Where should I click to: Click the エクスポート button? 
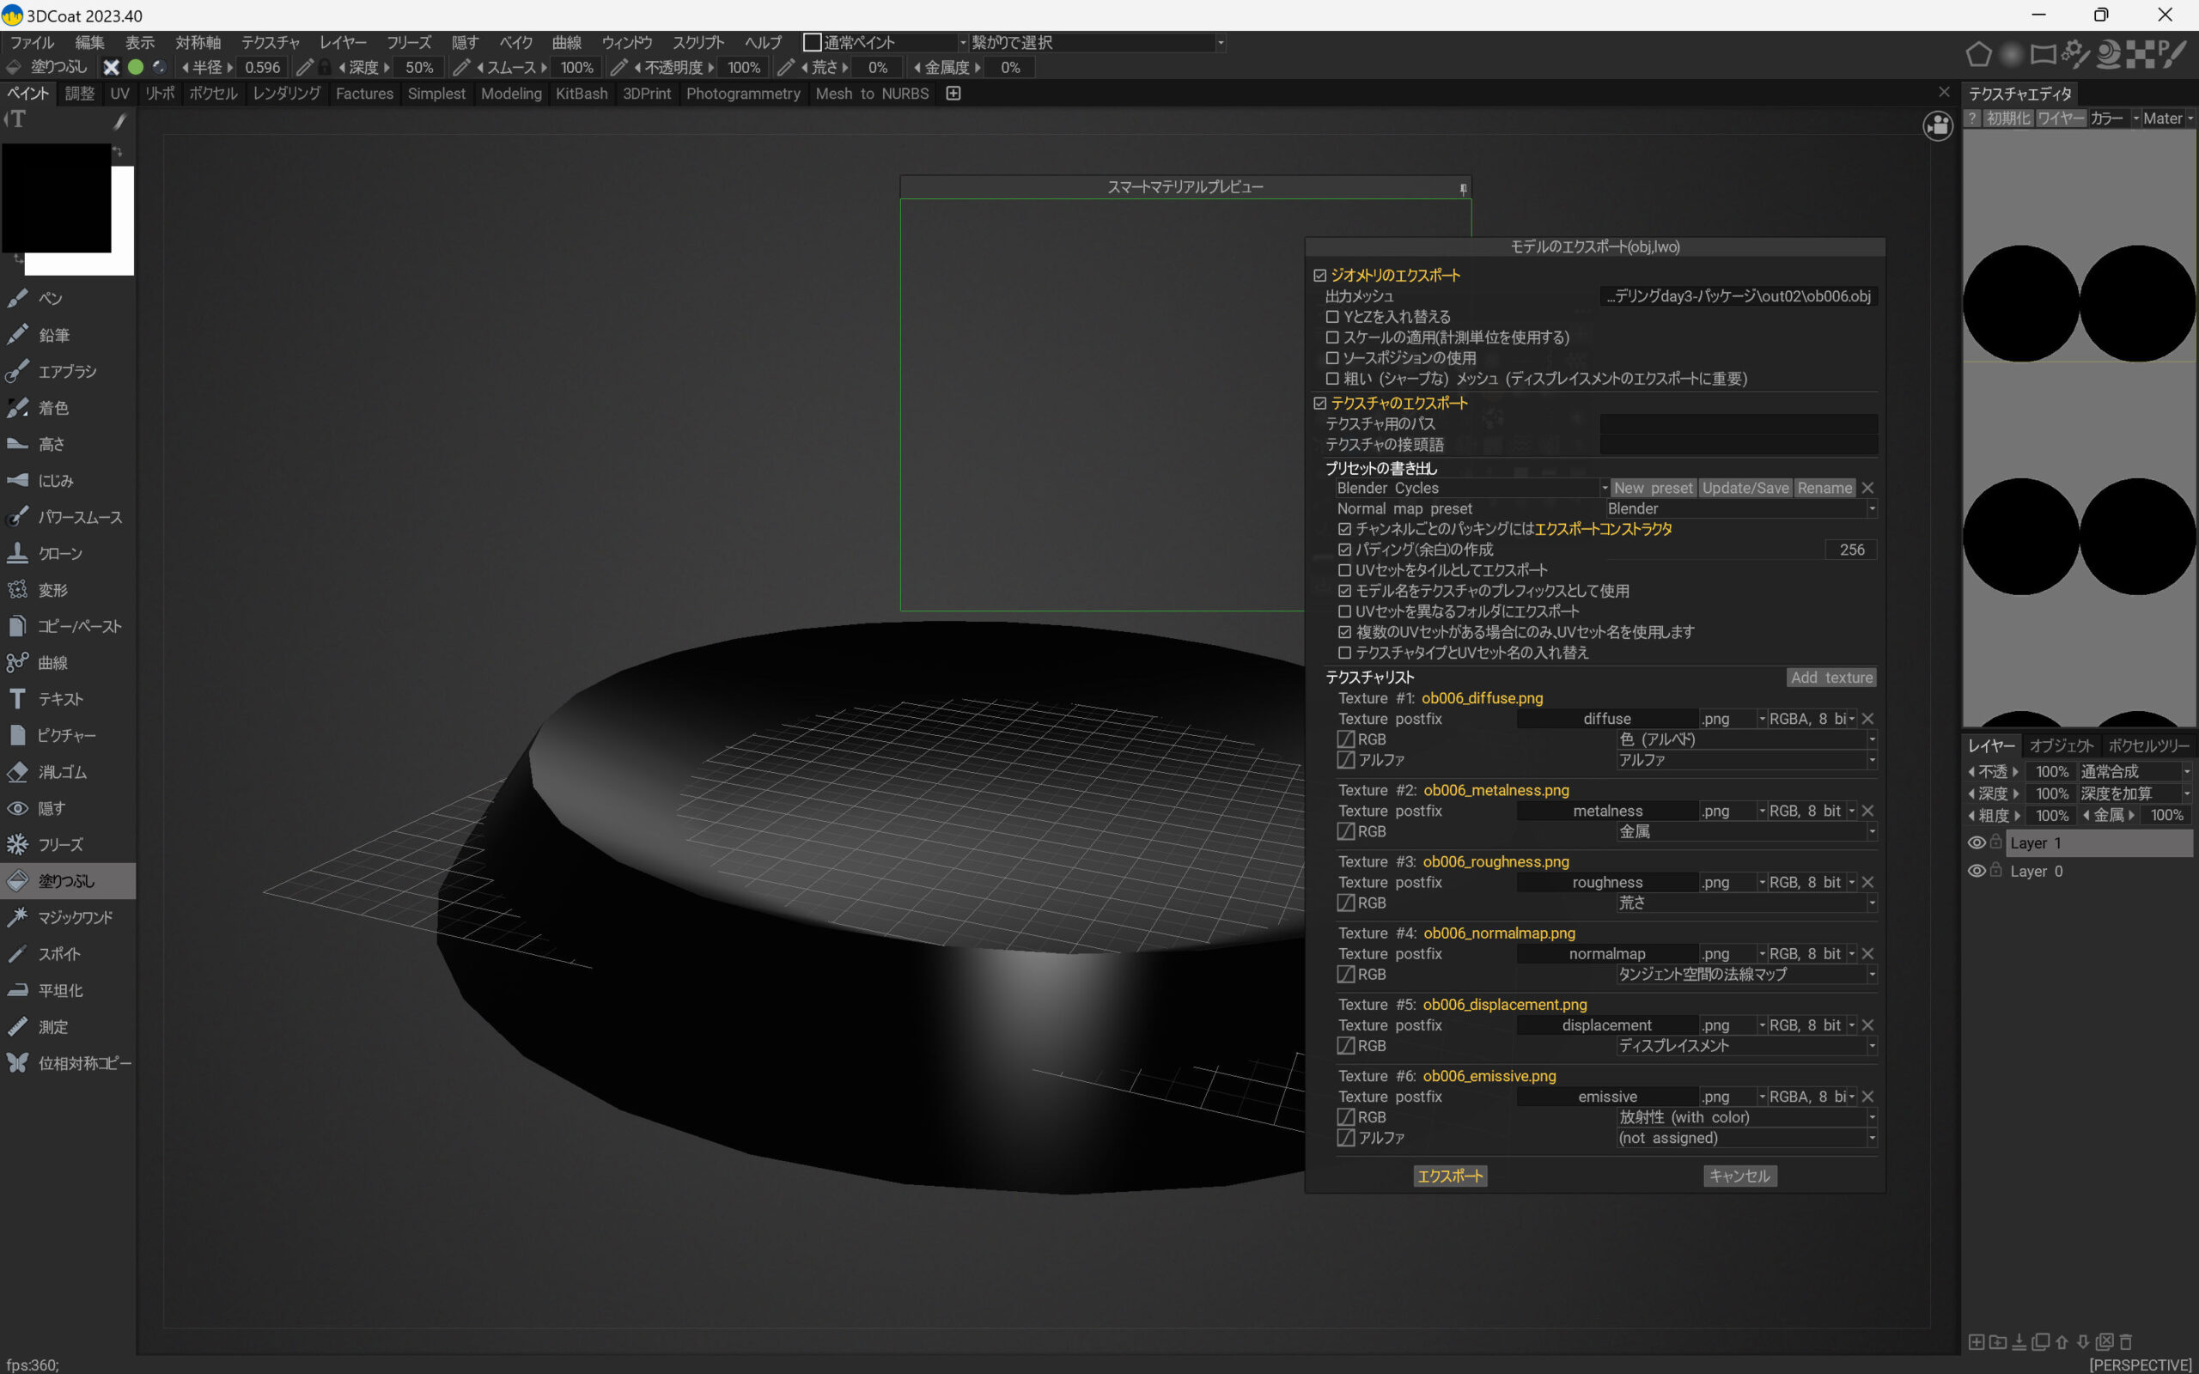[1449, 1176]
